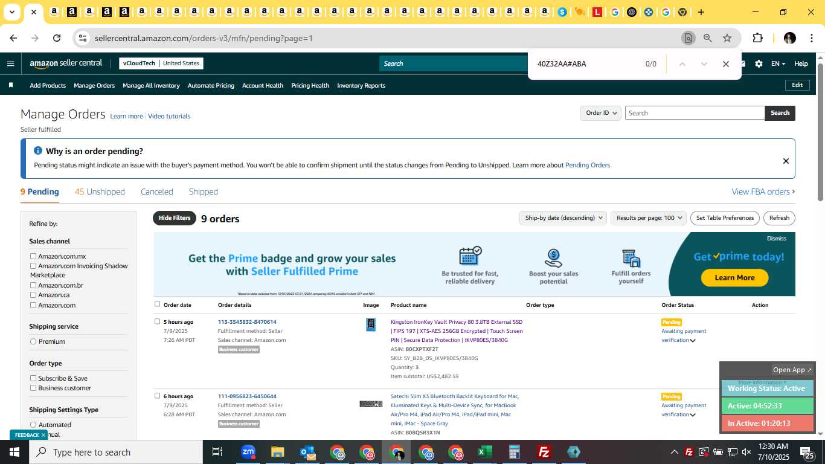Open Account Health menu item

pos(263,85)
